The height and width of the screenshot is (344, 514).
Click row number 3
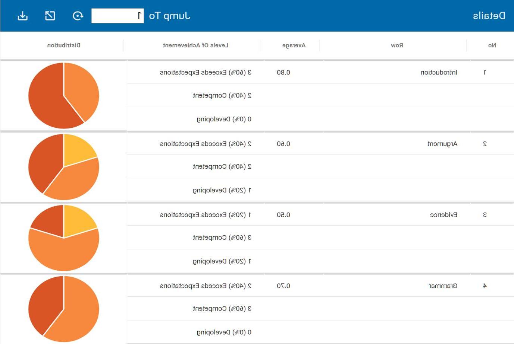[x=485, y=215]
